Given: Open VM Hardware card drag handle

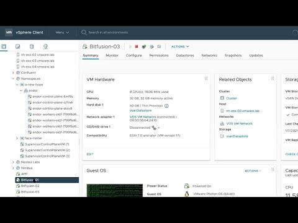Looking at the screenshot, I should [206, 79].
